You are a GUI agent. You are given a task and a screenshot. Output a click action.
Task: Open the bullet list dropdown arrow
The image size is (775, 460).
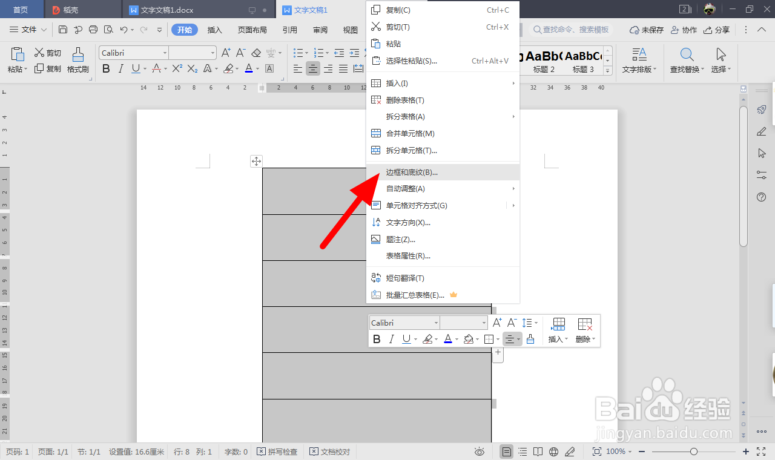306,53
